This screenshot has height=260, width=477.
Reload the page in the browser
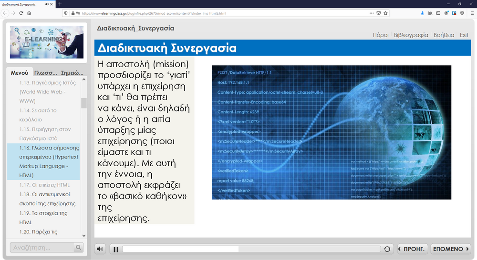[x=21, y=13]
